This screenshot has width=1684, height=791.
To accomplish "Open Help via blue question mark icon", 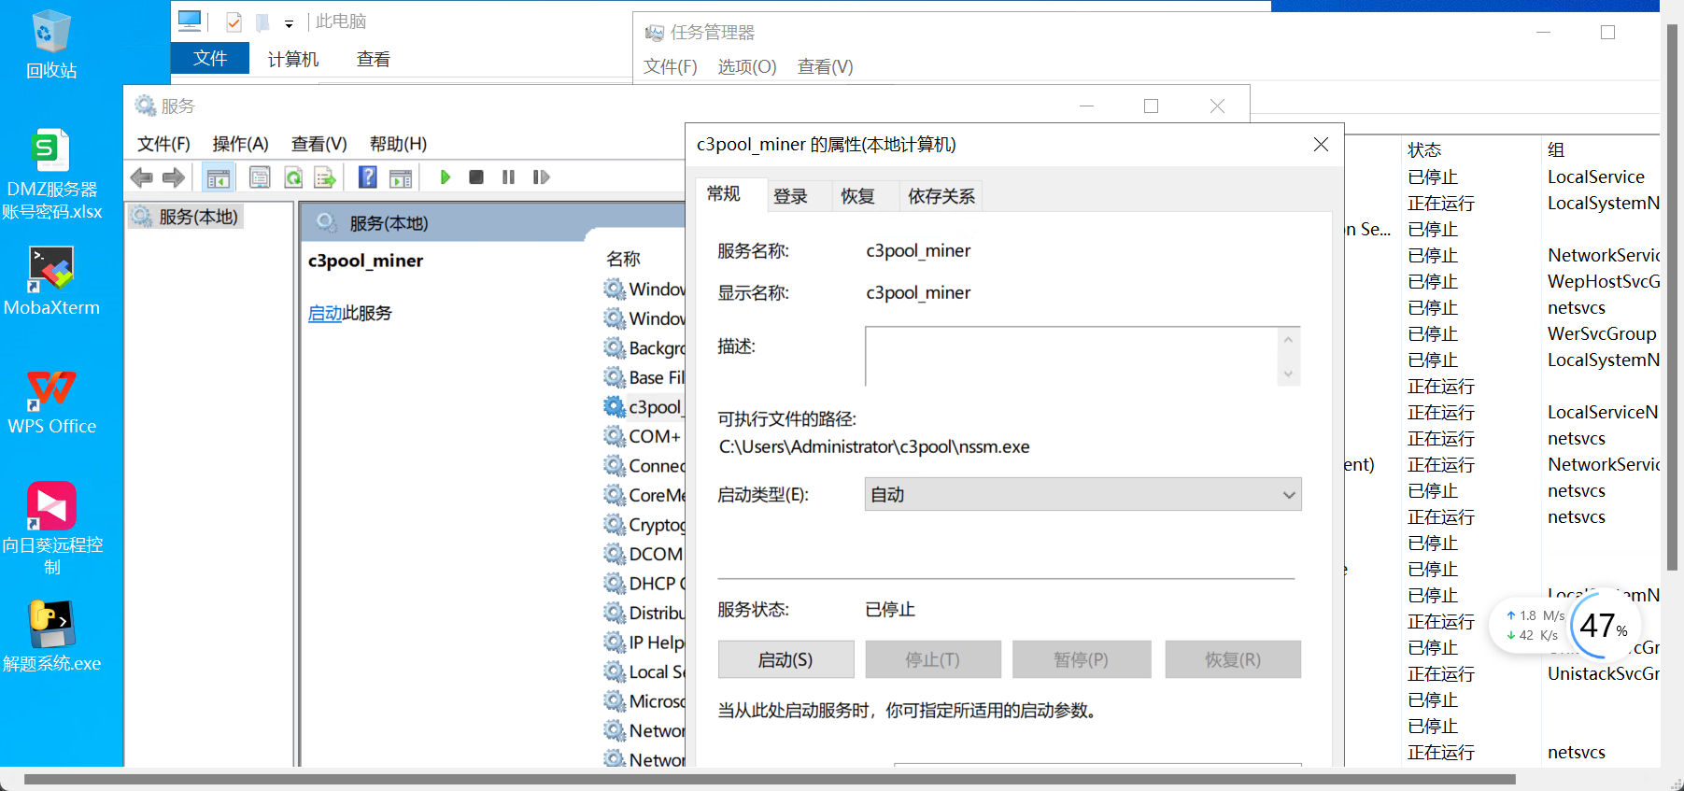I will coord(368,177).
